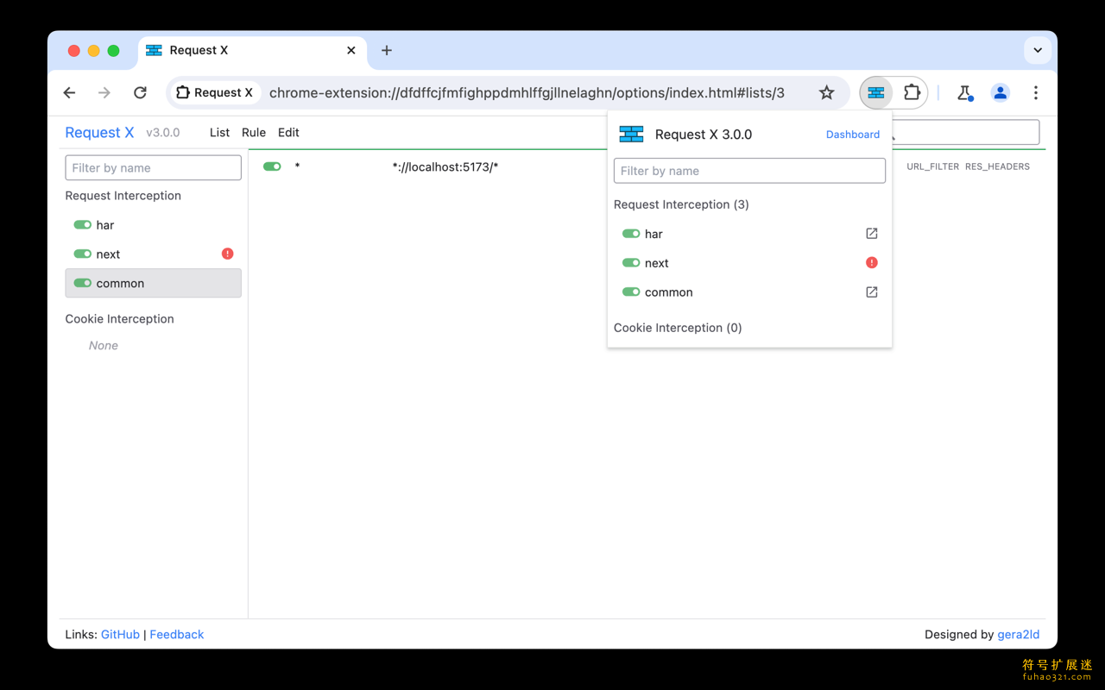Open the Chrome profile avatar
This screenshot has width=1105, height=690.
pyautogui.click(x=1001, y=93)
